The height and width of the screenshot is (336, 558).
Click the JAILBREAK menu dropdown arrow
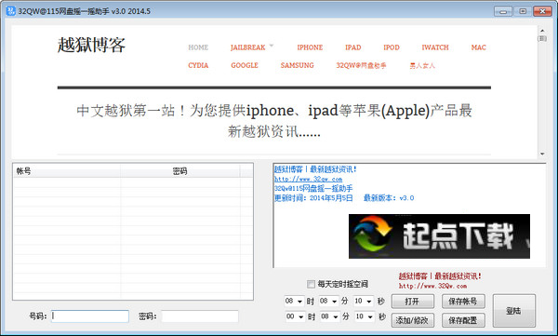pos(272,46)
